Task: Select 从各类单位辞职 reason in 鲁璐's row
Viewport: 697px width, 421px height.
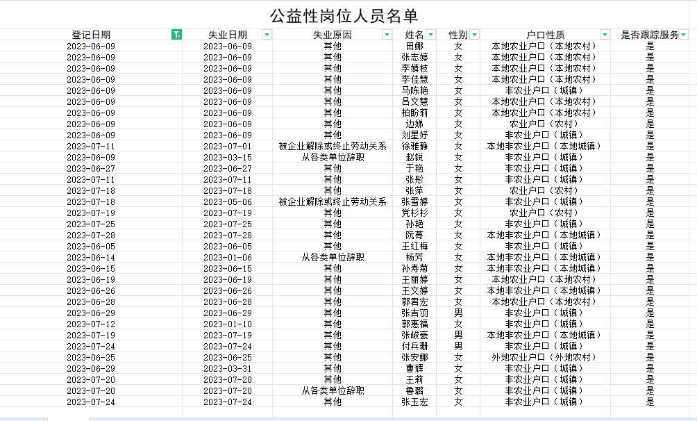Action: [x=333, y=391]
